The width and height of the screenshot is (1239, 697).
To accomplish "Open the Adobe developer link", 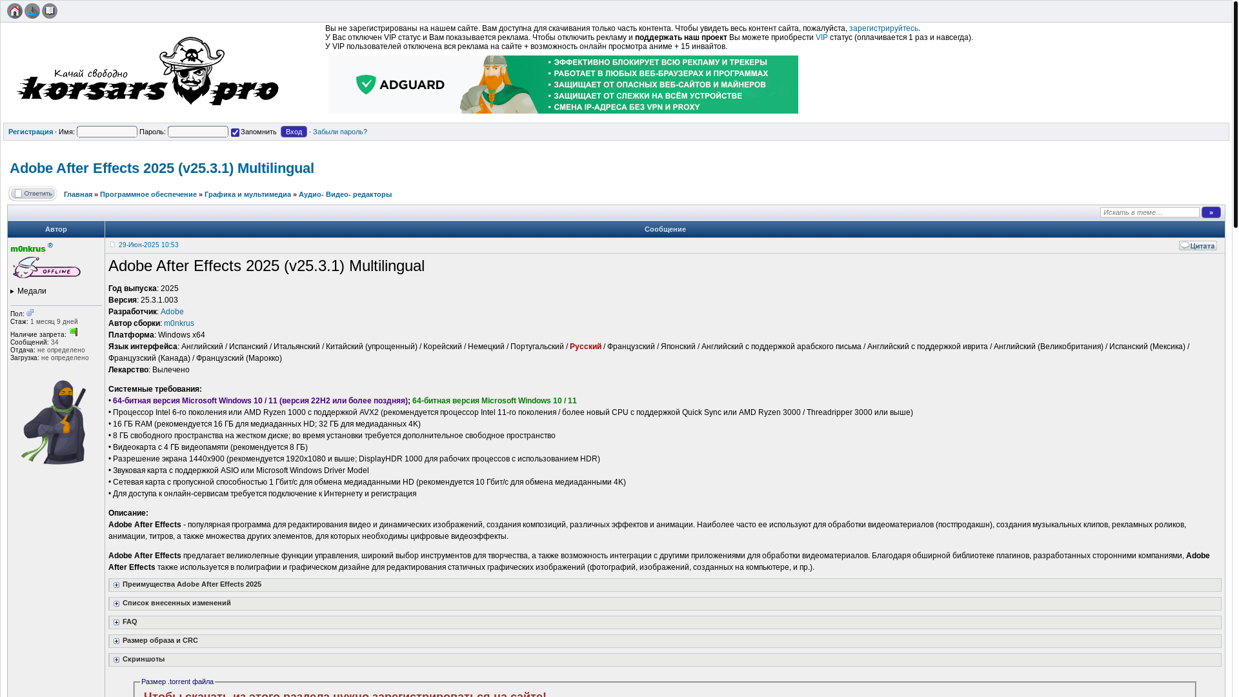I will click(172, 312).
